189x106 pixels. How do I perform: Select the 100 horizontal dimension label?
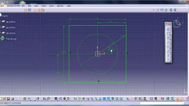click(x=110, y=22)
